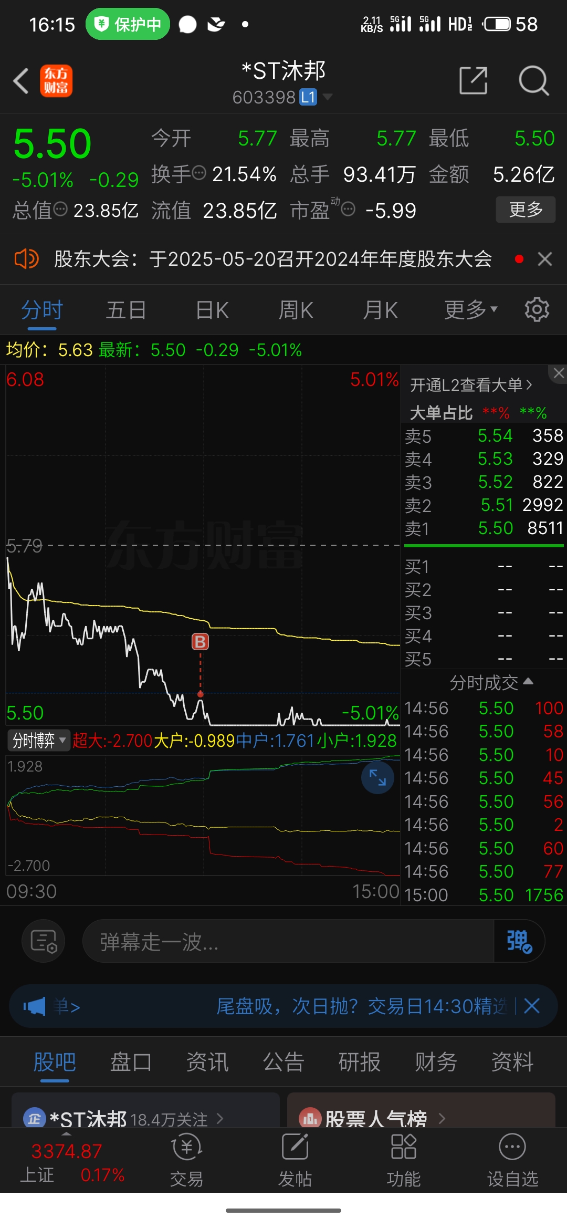567x1229 pixels.
Task: Tap the info icon beside 换手
Action: coord(199,173)
